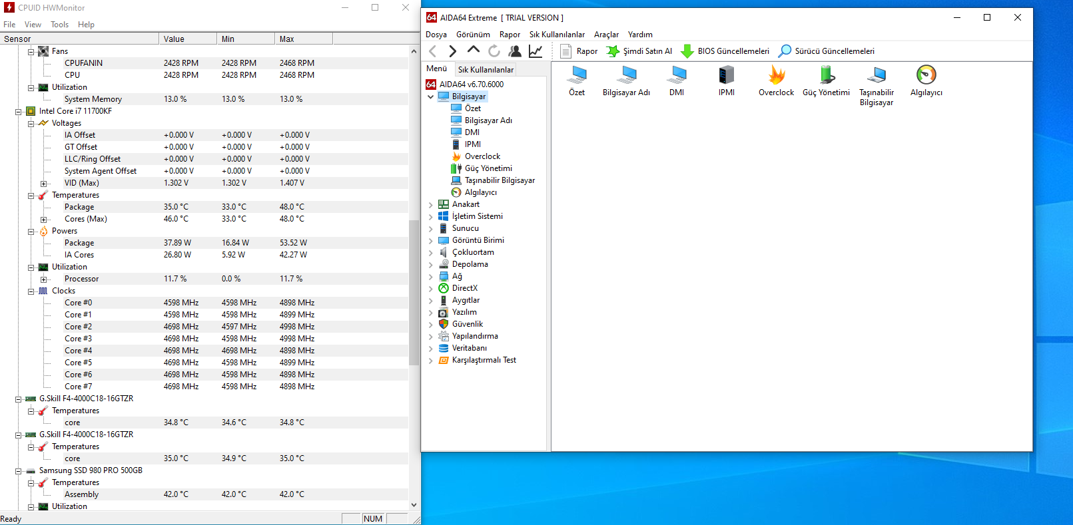Click HWMonitor scrollbar up arrow

pyautogui.click(x=414, y=51)
